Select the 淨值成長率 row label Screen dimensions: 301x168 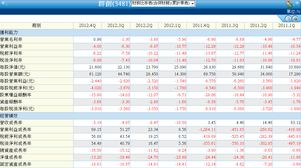[11, 157]
